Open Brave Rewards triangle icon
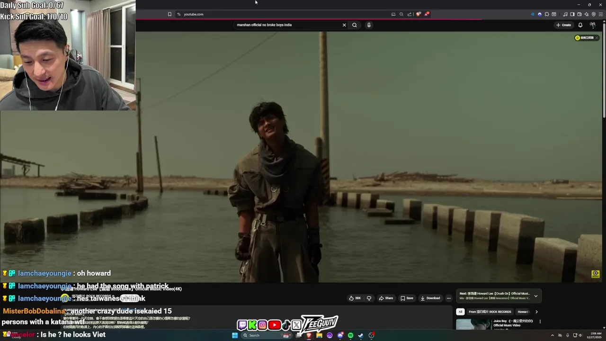 tap(427, 14)
